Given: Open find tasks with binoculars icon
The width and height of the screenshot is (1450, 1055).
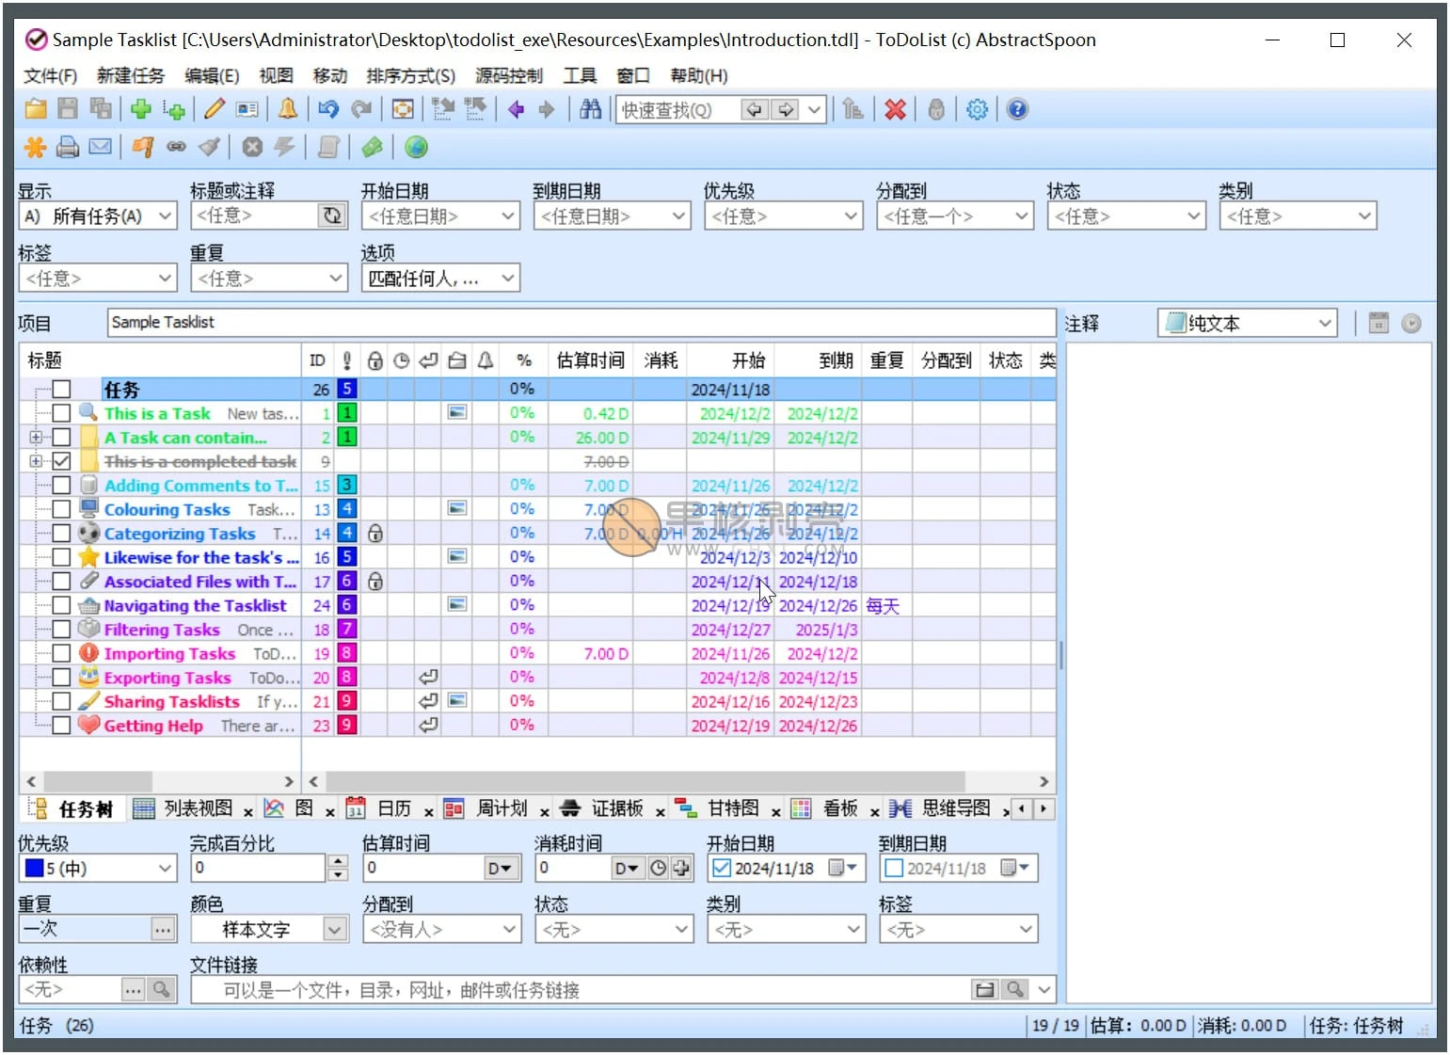Looking at the screenshot, I should (590, 109).
